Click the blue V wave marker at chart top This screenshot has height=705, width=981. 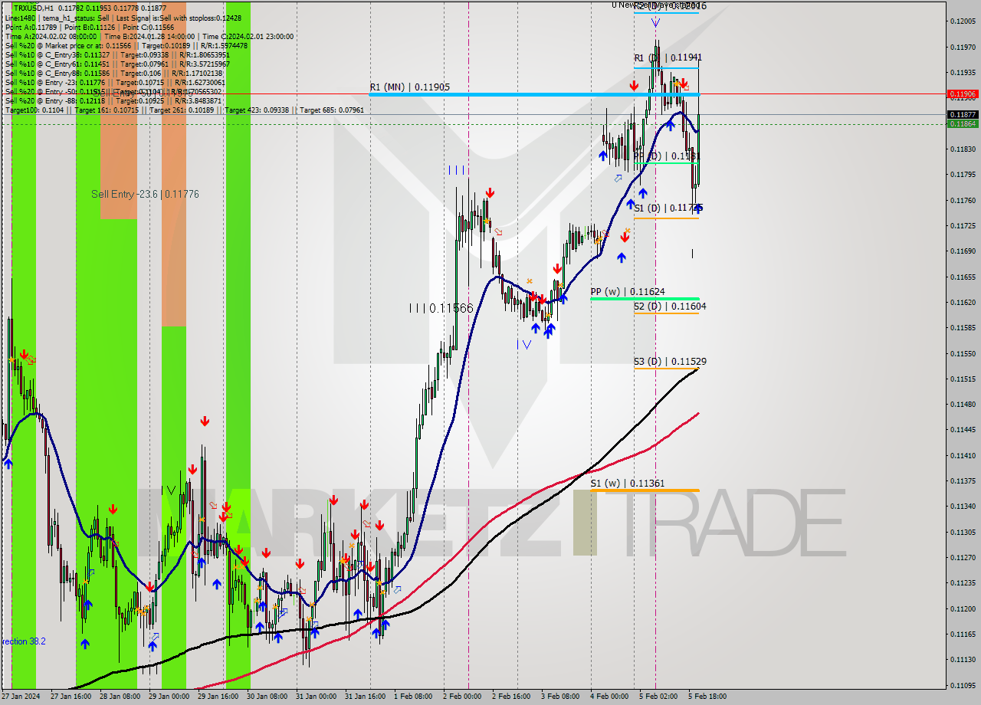tap(655, 23)
